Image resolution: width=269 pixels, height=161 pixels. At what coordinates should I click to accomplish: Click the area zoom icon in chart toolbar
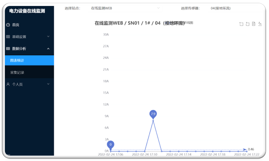coord(241,24)
